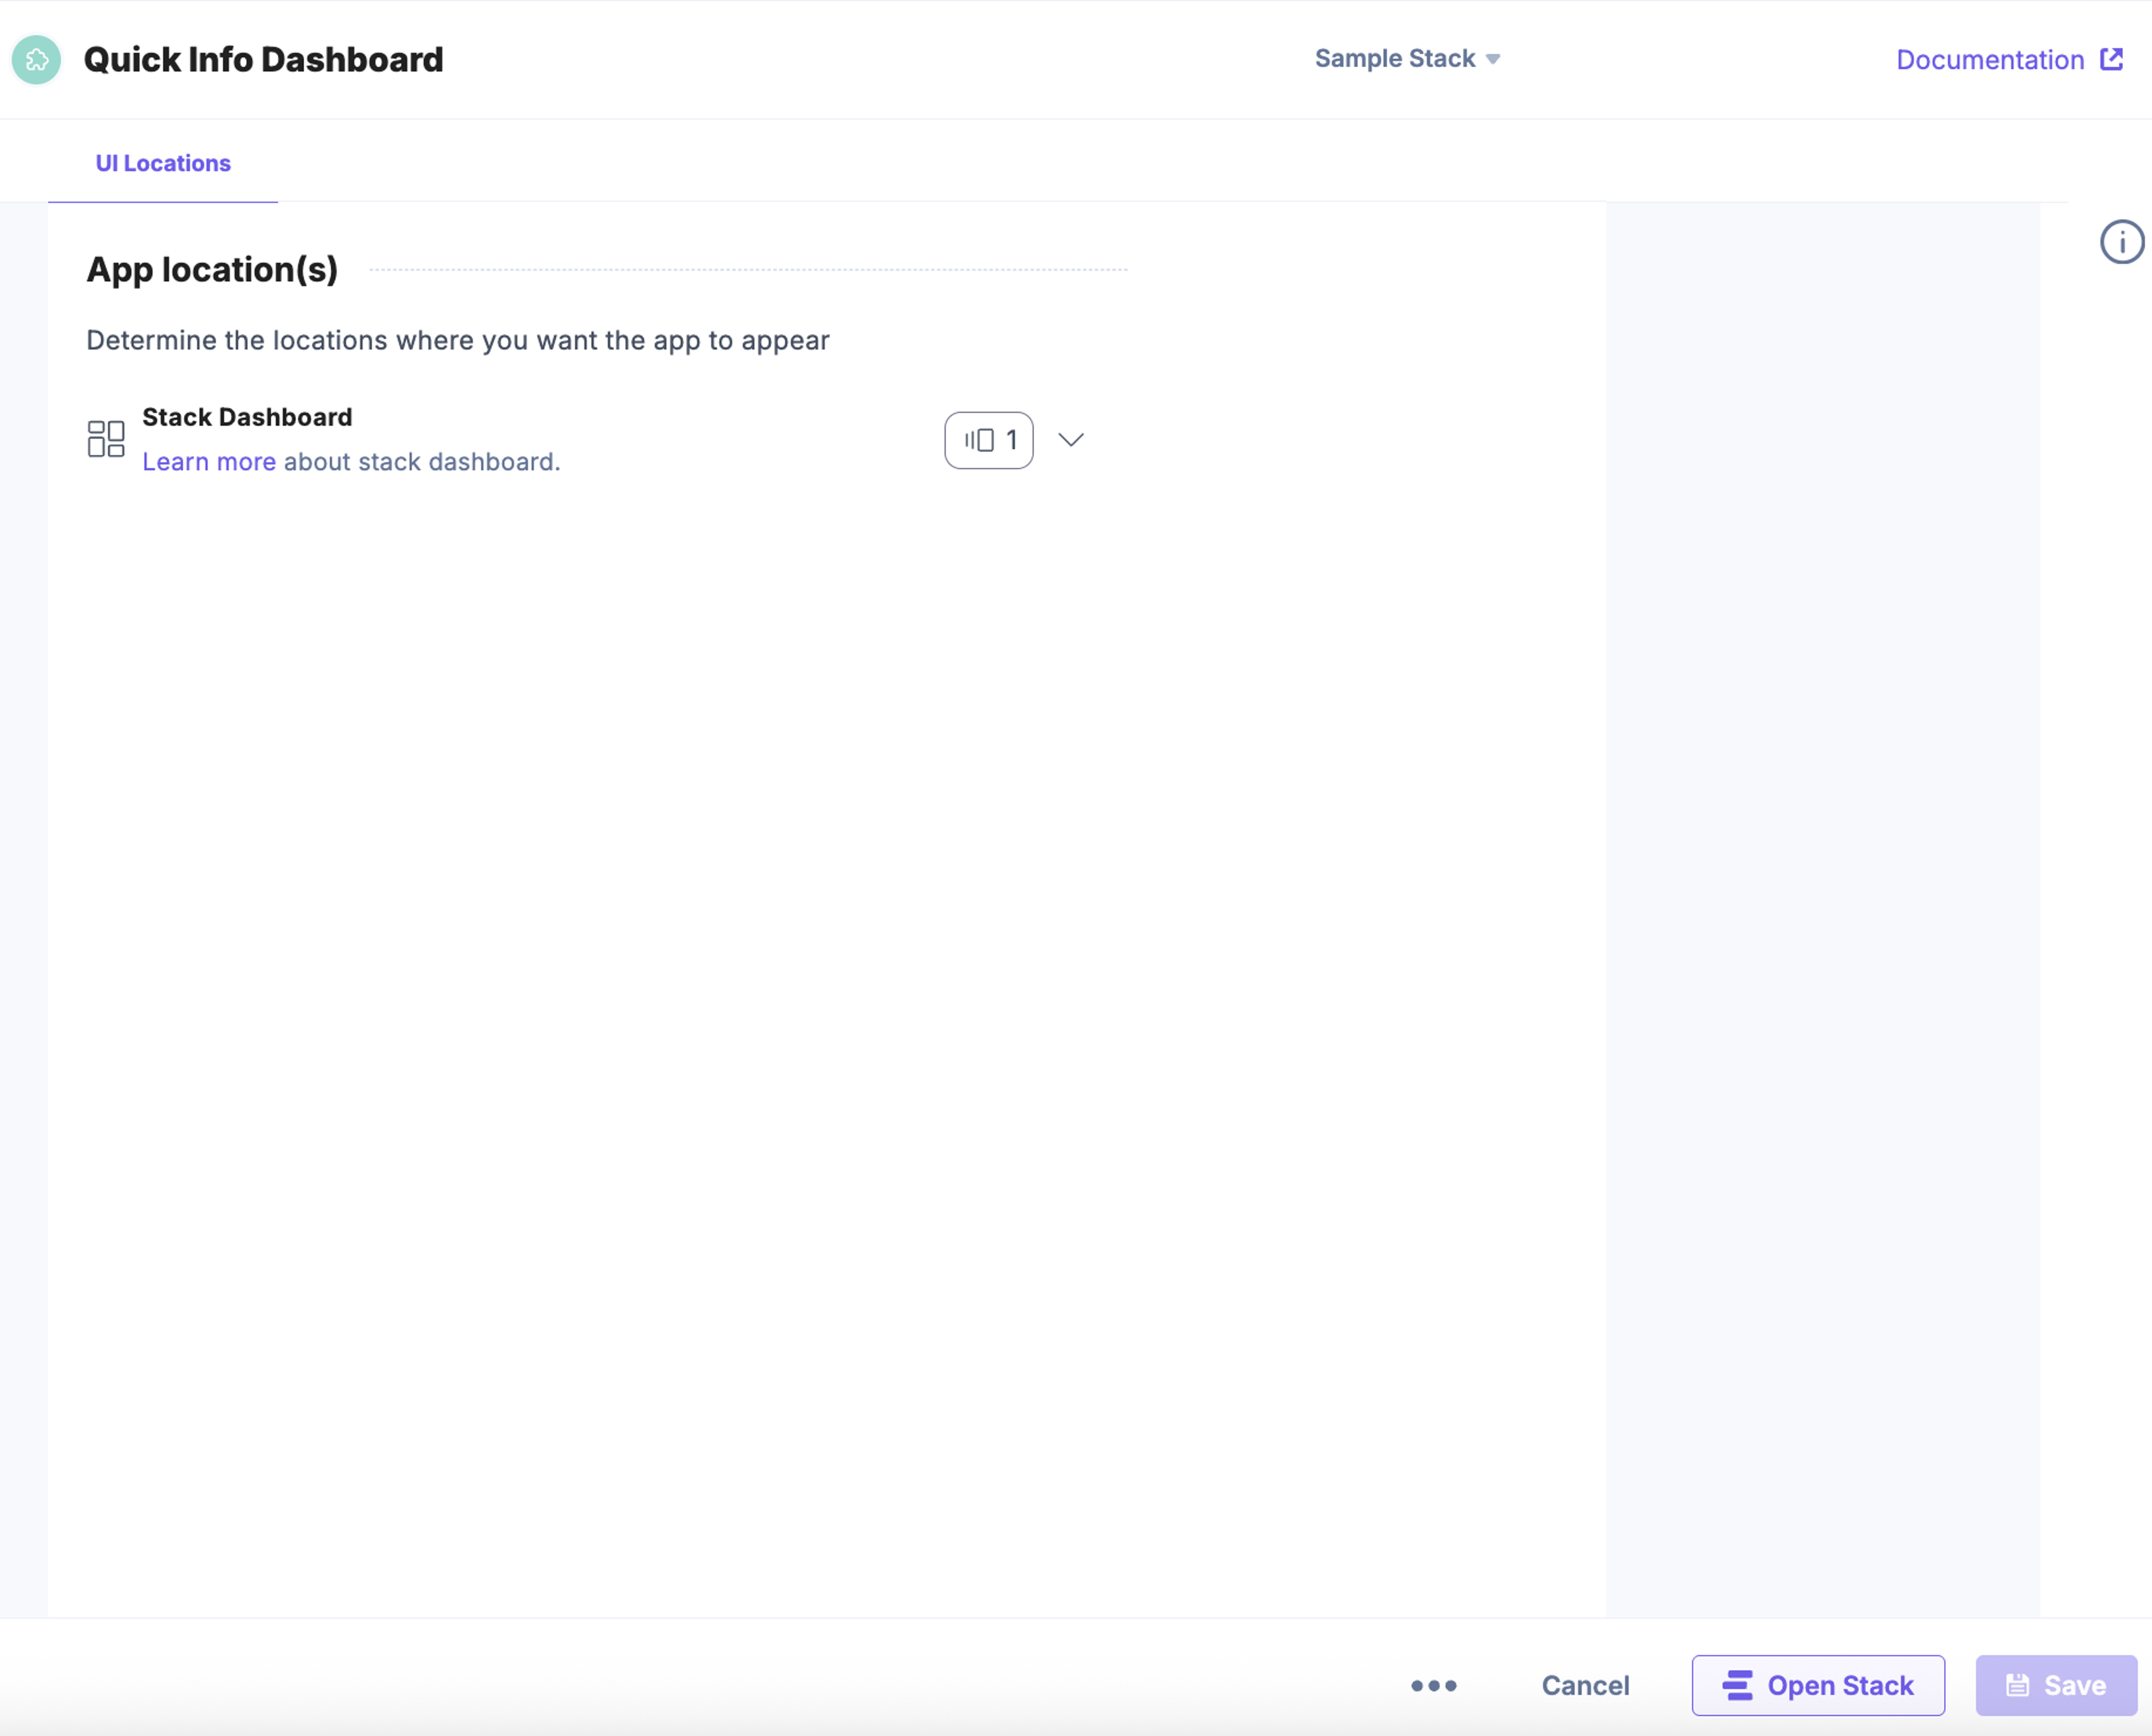This screenshot has height=1736, width=2152.
Task: Click the Cancel button
Action: [x=1585, y=1685]
